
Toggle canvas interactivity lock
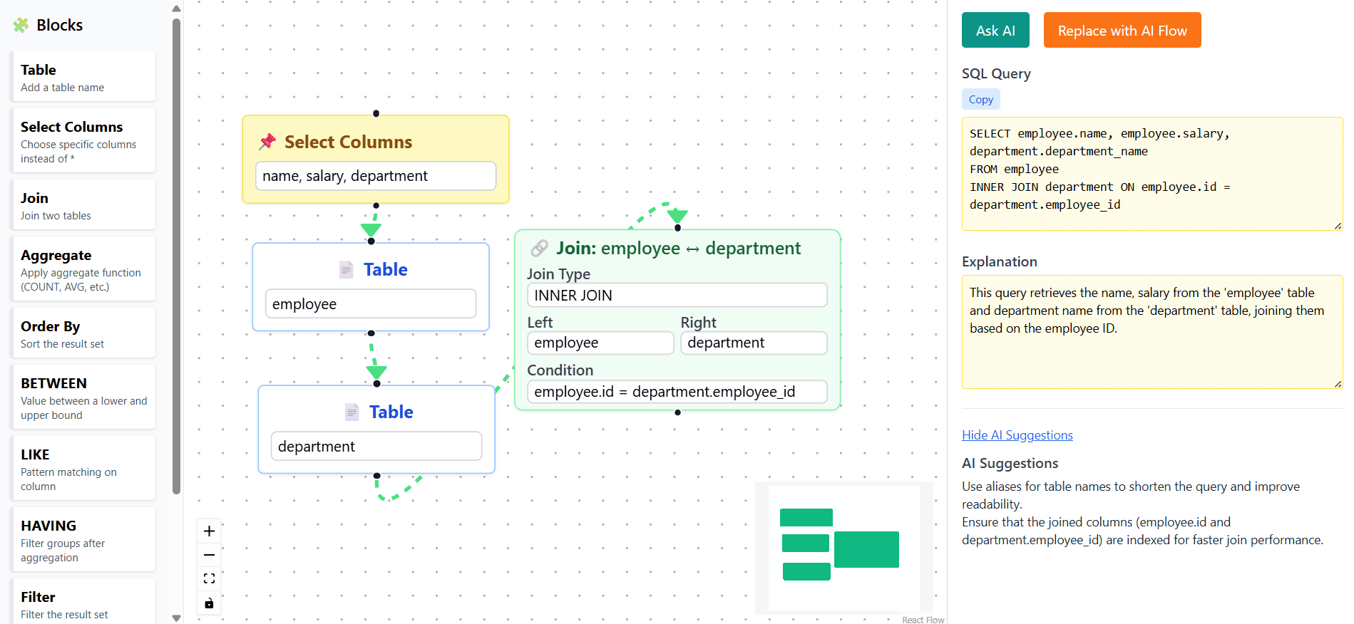tap(209, 603)
